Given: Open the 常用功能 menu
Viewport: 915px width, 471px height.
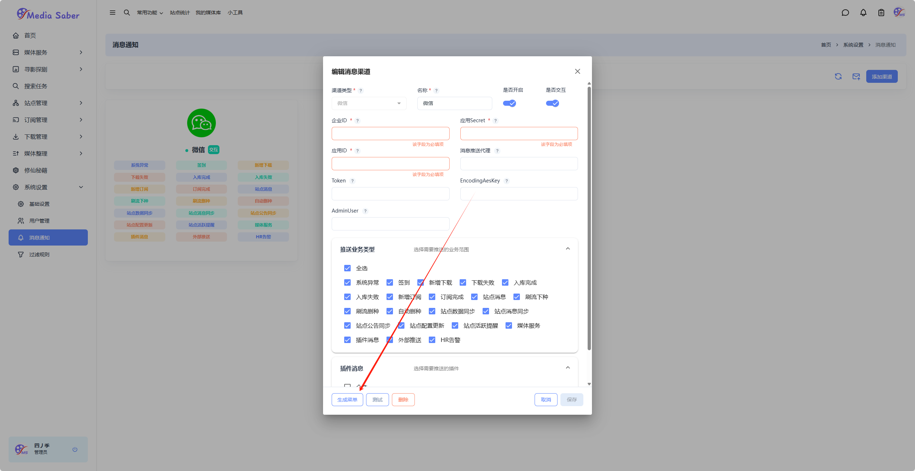Looking at the screenshot, I should 150,13.
